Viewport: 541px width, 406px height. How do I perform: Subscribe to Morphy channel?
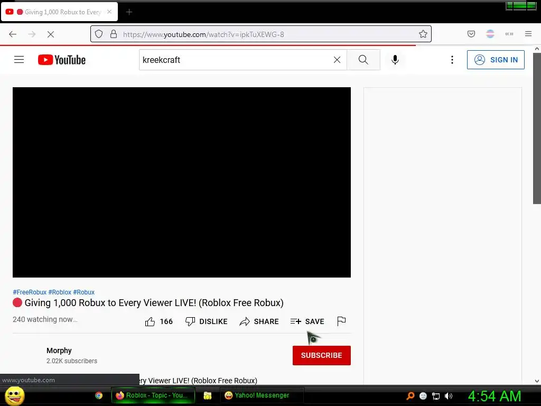[322, 355]
